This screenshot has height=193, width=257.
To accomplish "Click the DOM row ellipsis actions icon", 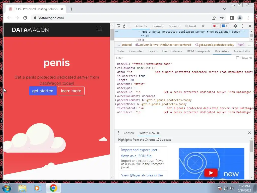I will point(116,32).
